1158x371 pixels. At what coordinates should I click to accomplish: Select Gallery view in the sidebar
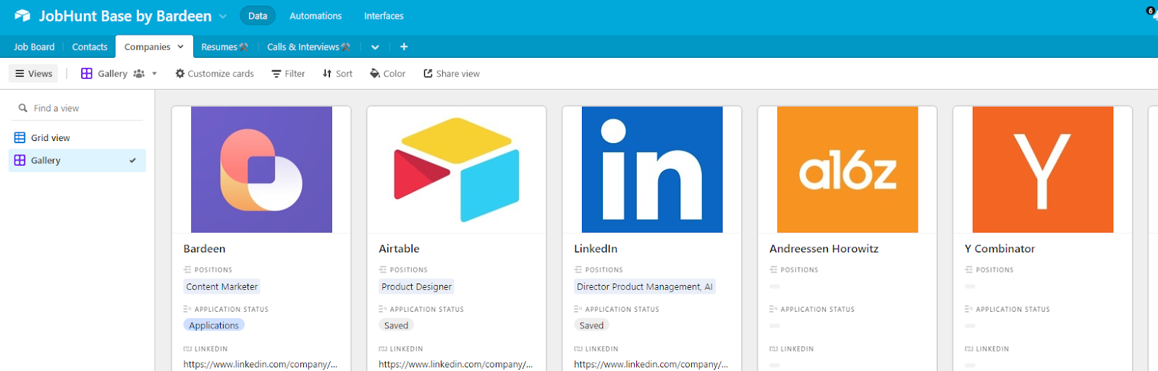point(77,161)
